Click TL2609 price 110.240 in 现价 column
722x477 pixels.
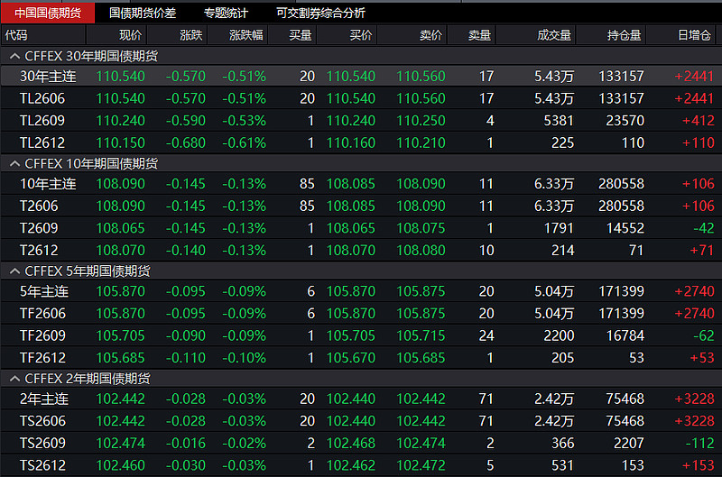tap(121, 121)
